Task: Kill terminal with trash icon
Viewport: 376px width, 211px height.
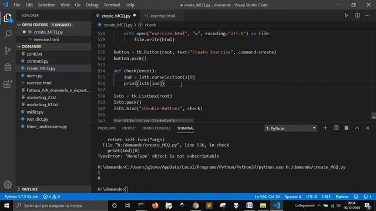Action: [x=346, y=128]
